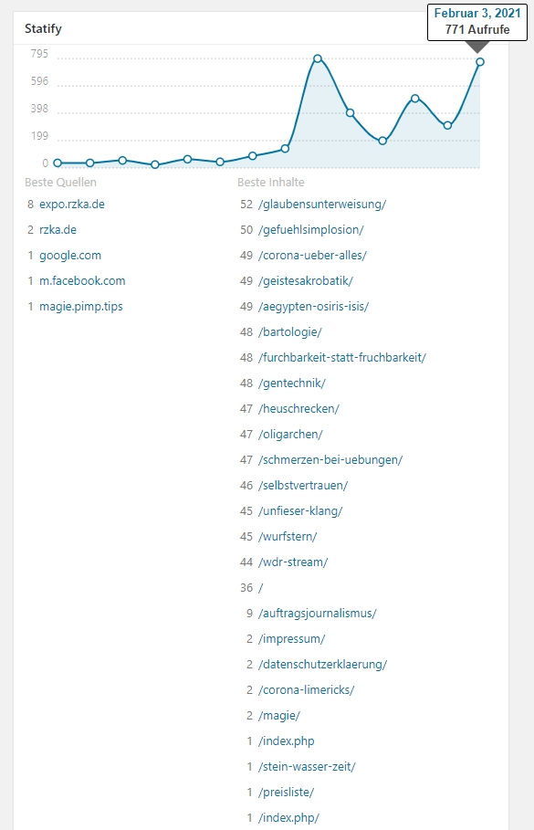
Task: Go to /datenschutzerklaerung/ page
Action: tap(323, 665)
